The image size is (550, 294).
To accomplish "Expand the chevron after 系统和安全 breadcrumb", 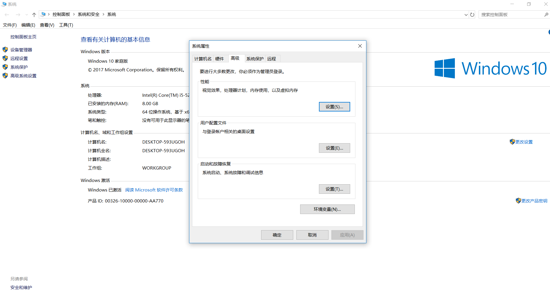I will 103,14.
